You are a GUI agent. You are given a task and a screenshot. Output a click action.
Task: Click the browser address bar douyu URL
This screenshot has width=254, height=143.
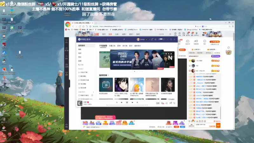(110, 26)
